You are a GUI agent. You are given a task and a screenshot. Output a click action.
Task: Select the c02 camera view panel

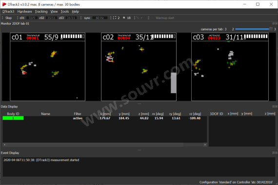coord(139,67)
